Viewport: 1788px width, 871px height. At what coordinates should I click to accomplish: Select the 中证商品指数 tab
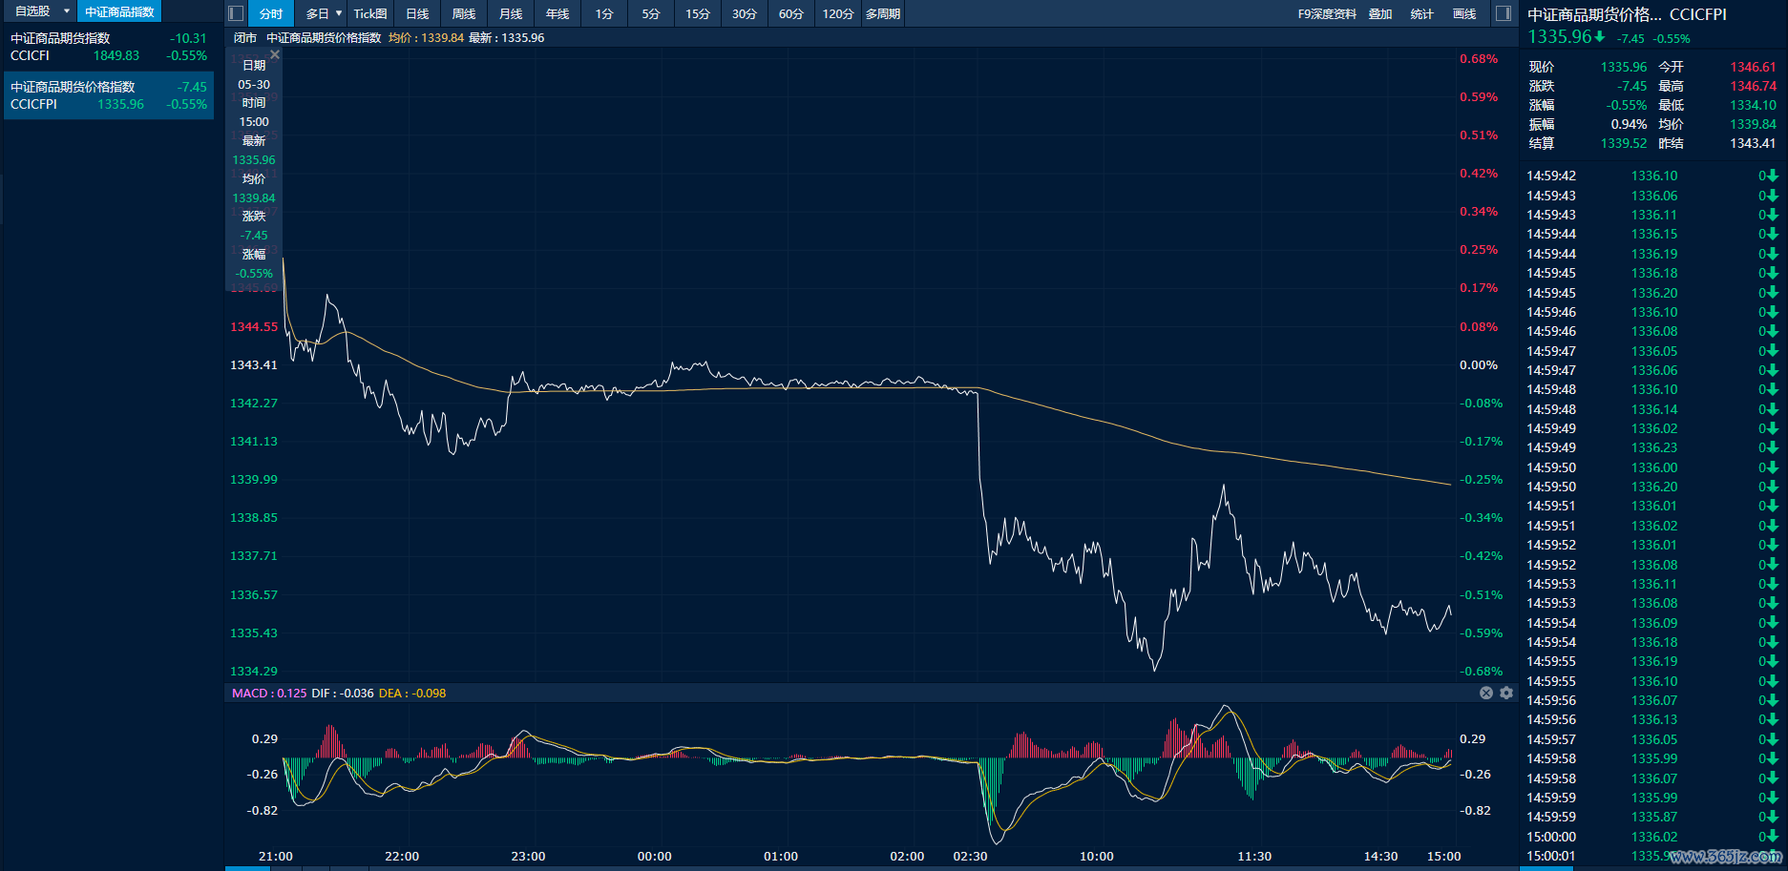coord(119,11)
